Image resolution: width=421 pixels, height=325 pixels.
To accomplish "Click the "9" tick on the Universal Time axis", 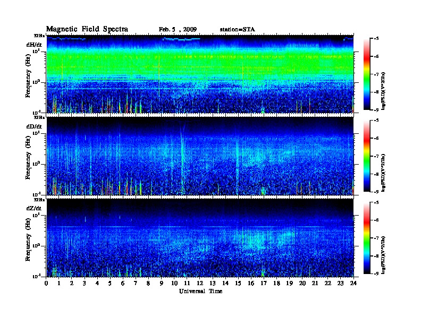I will pyautogui.click(x=162, y=284).
